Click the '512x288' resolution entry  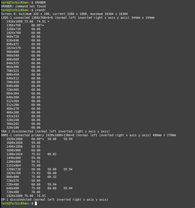13,105
